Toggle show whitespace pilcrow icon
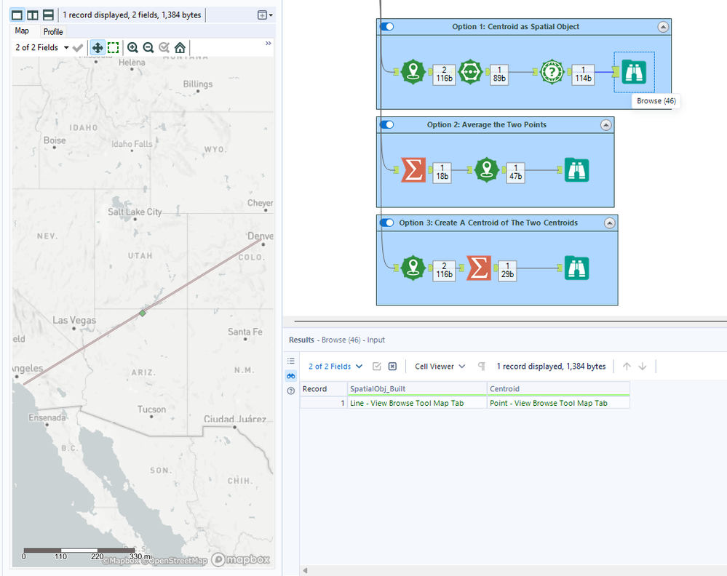727x576 pixels. pyautogui.click(x=481, y=367)
